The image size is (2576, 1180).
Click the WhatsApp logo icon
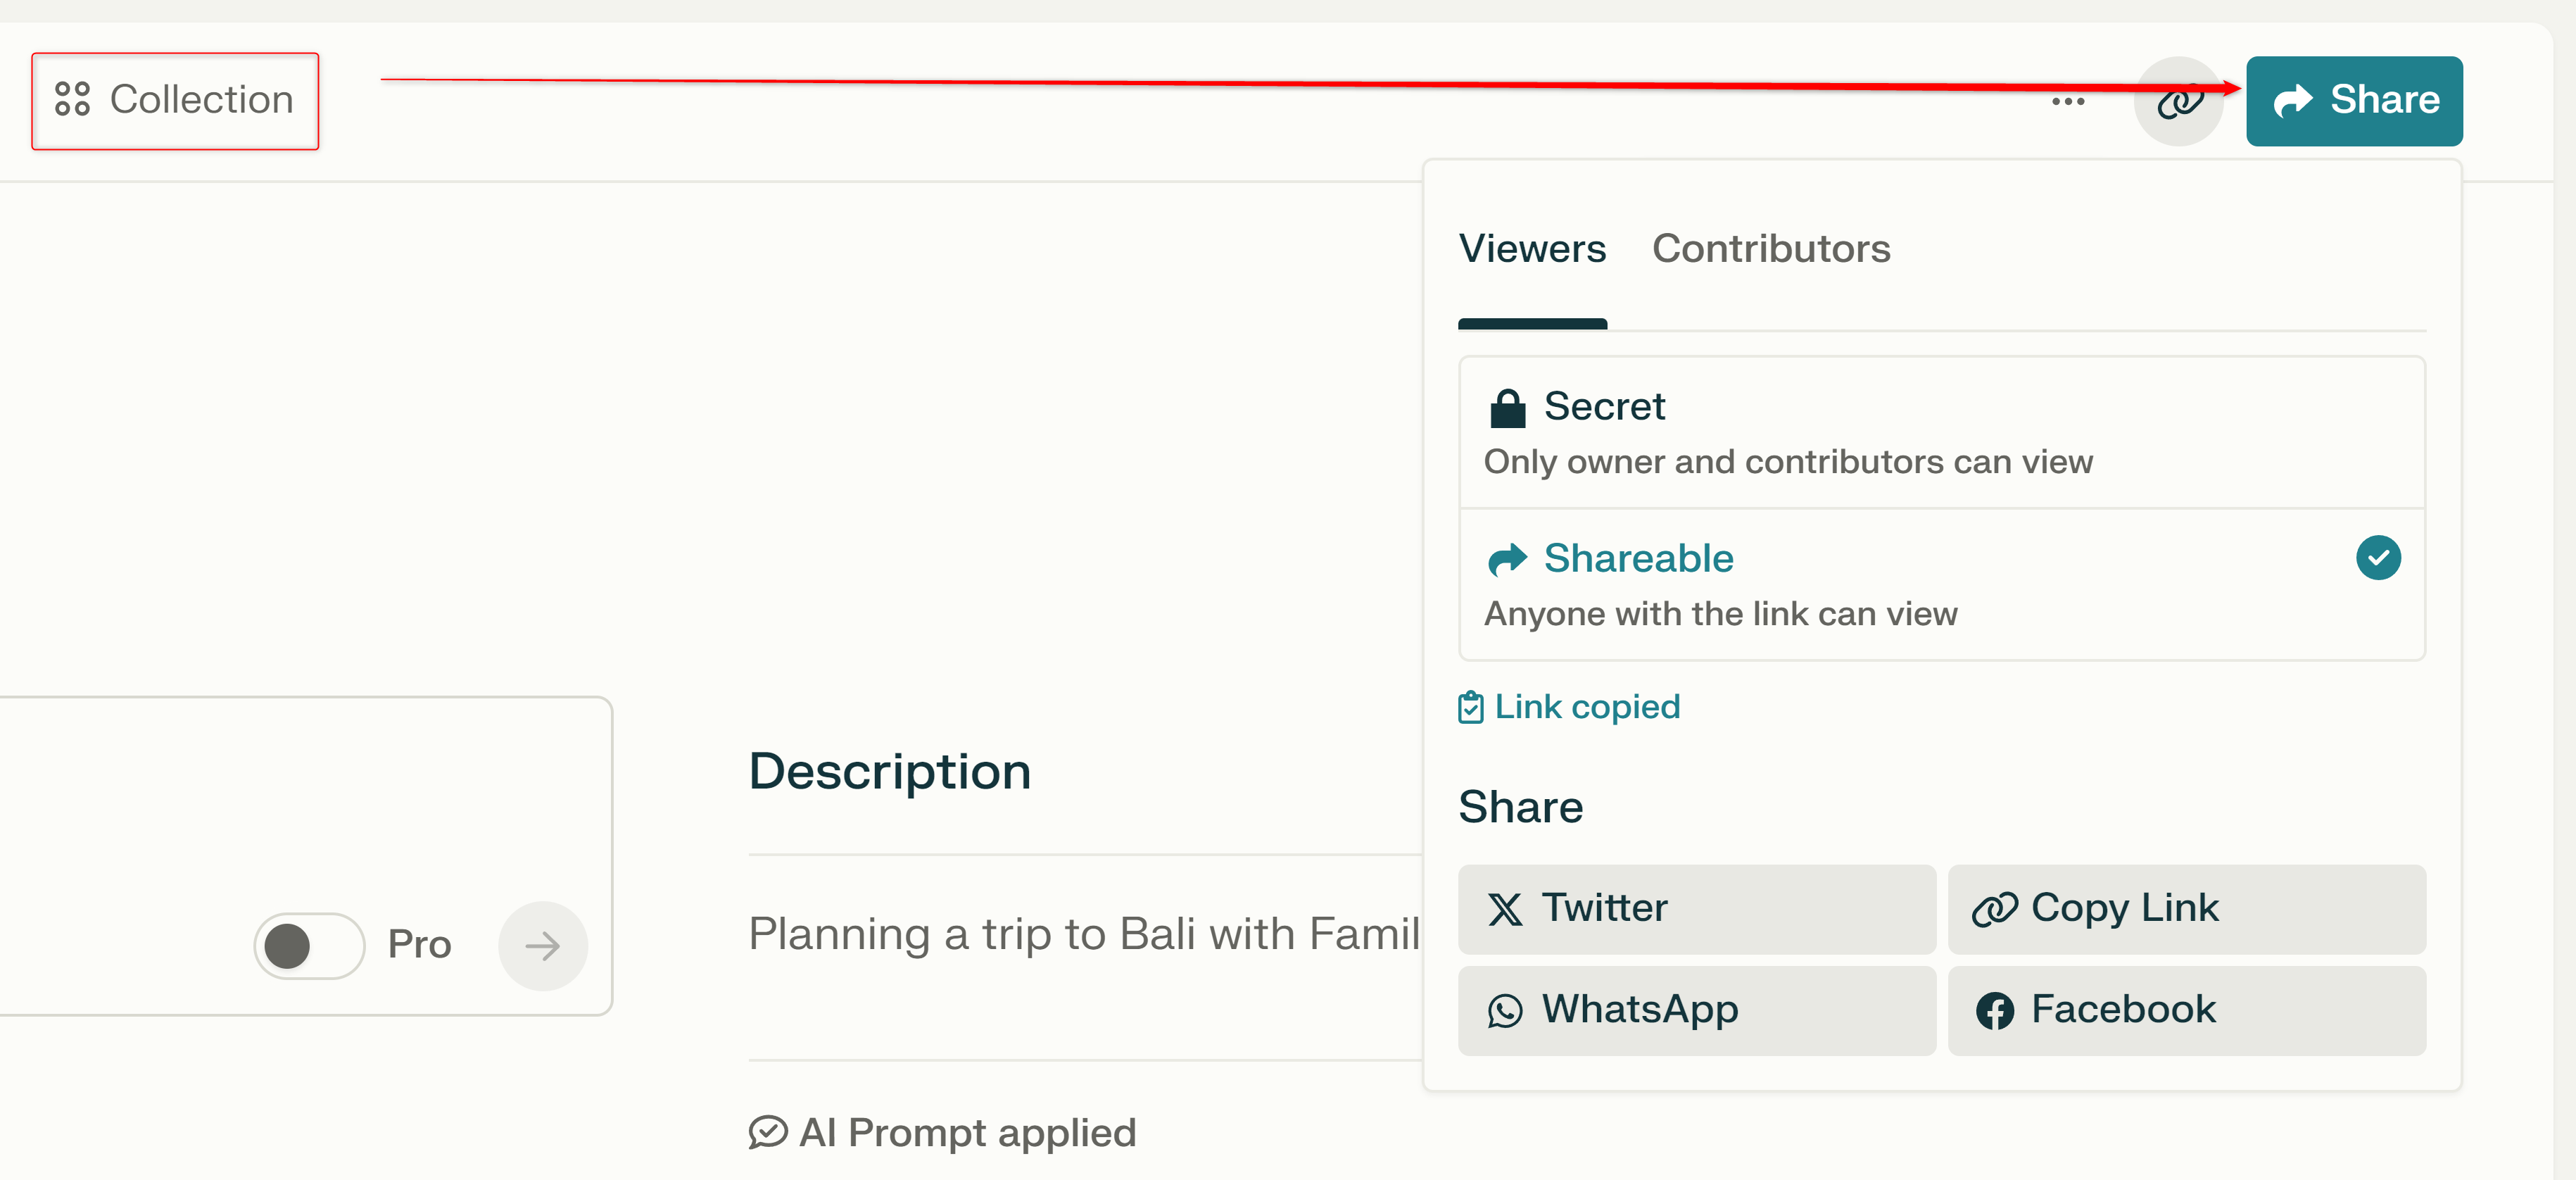click(1504, 1010)
